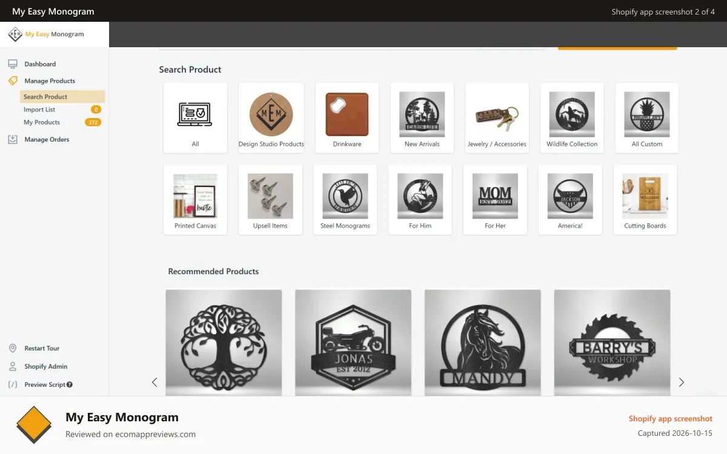This screenshot has height=454, width=727.
Task: Select the For Her category
Action: click(495, 200)
